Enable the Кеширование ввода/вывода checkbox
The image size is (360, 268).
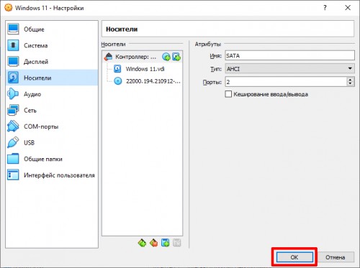(228, 94)
